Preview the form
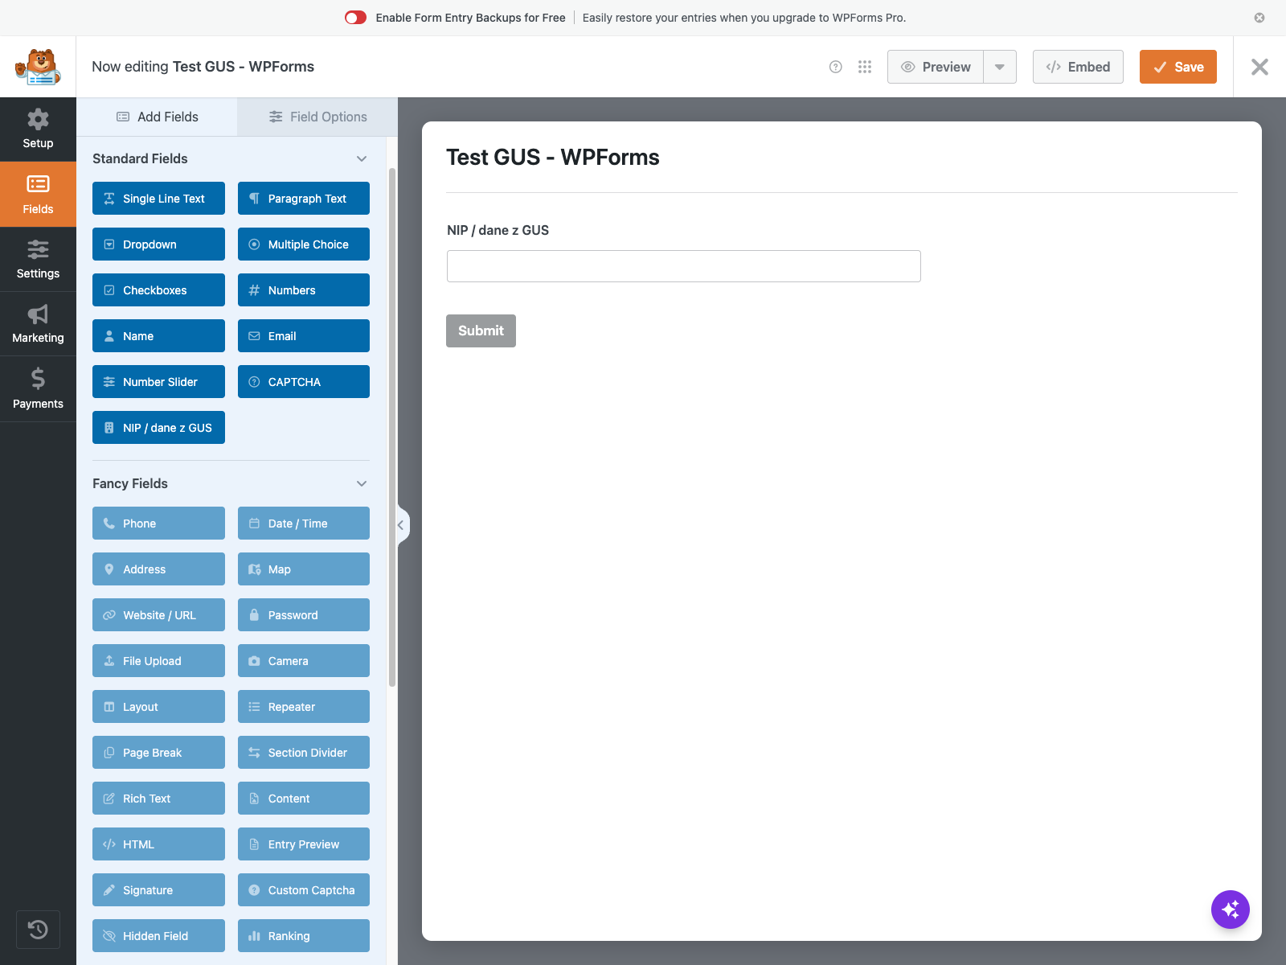This screenshot has width=1286, height=965. pos(936,67)
